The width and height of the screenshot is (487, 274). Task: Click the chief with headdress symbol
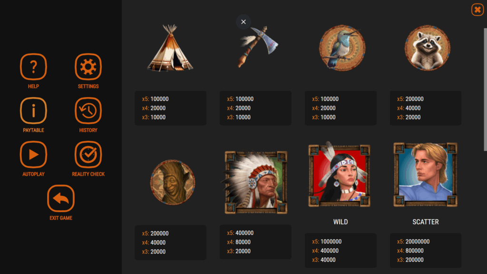point(255,182)
